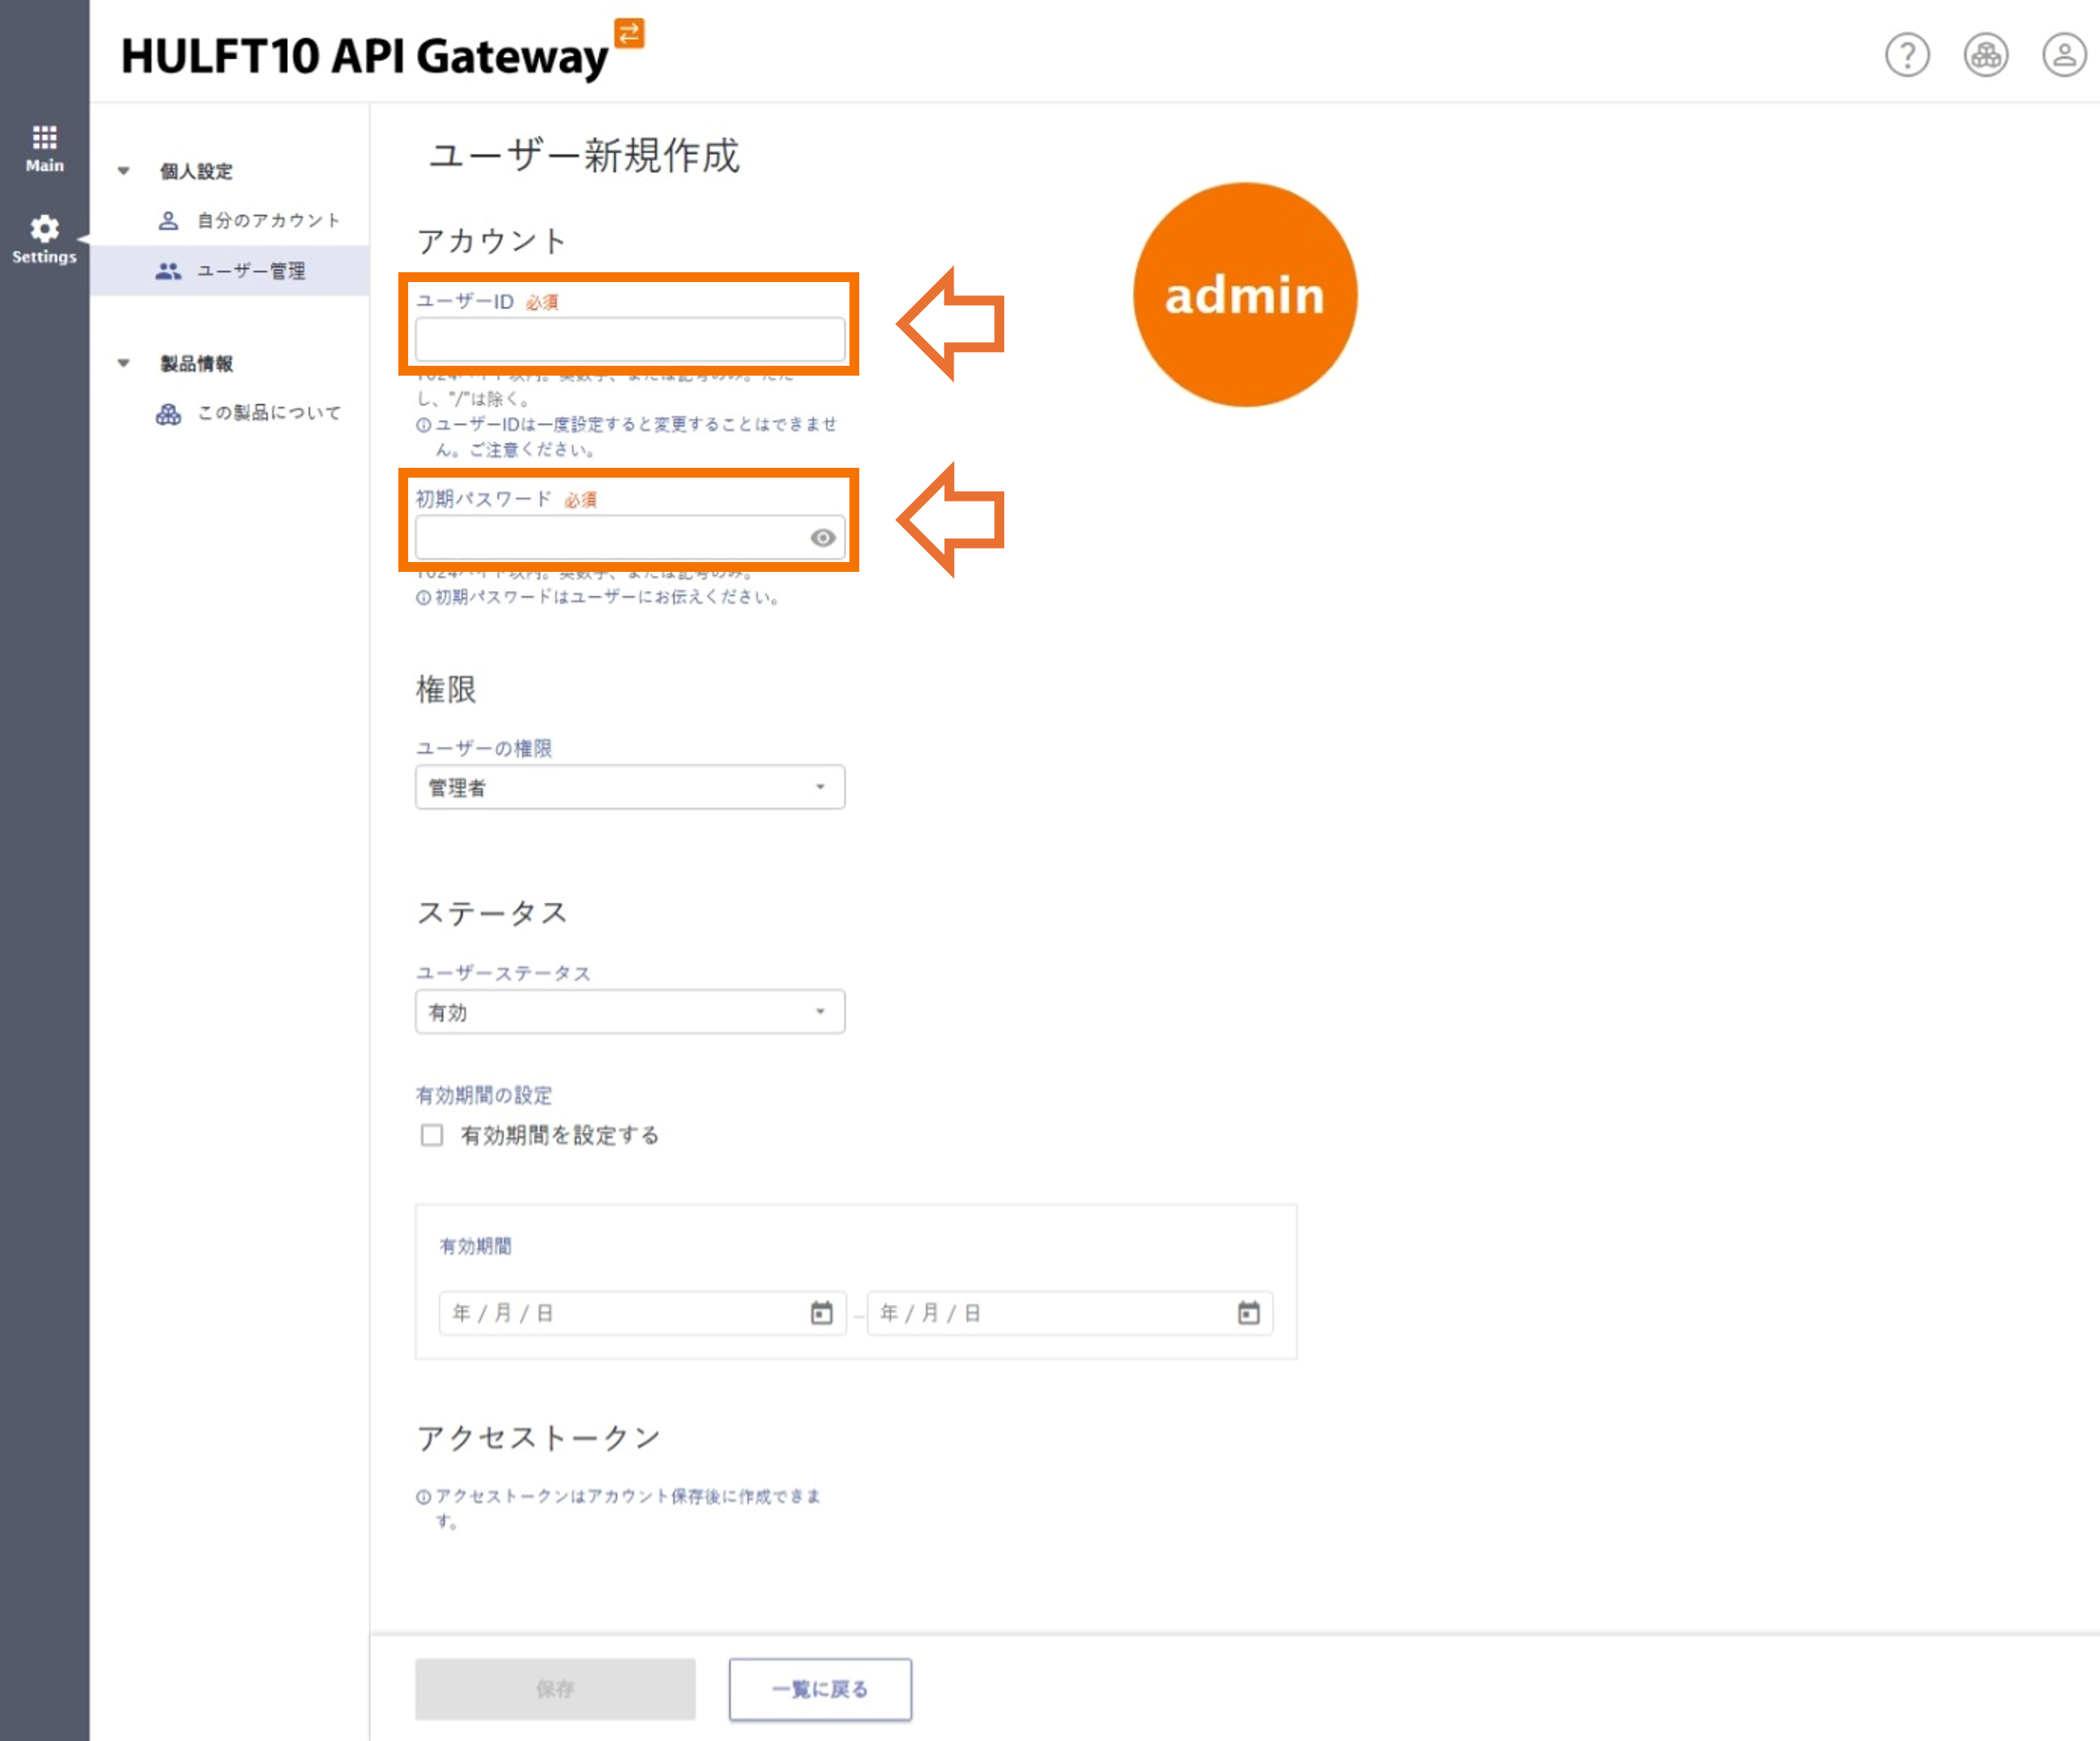Select ユーザー管理 menu item
This screenshot has height=1741, width=2100.
click(250, 271)
